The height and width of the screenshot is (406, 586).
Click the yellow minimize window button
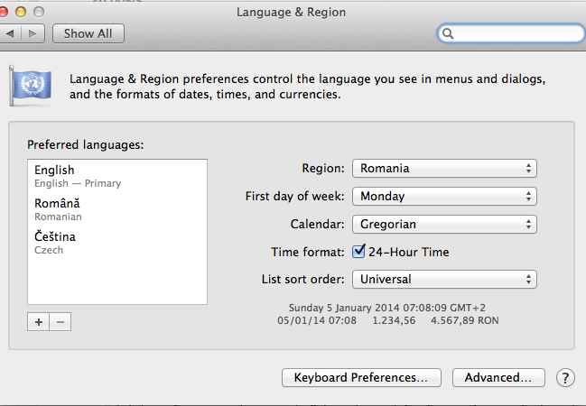pyautogui.click(x=21, y=12)
